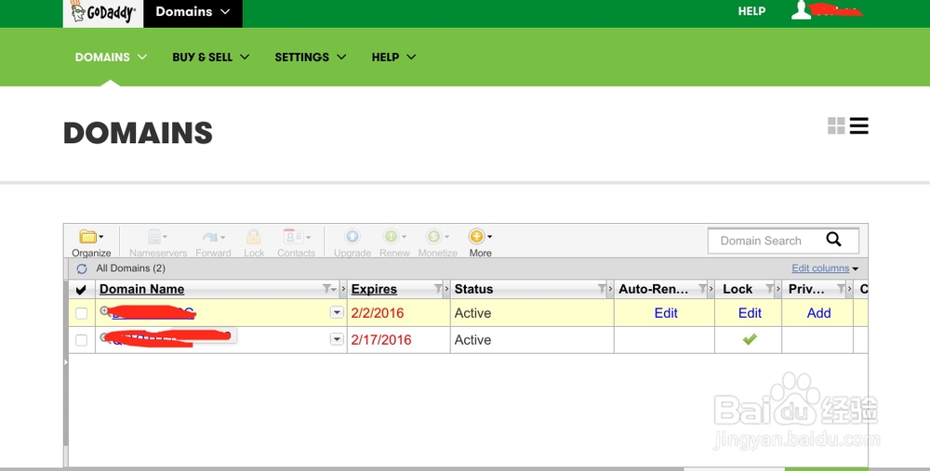Click the Auto-Renew column filter icon
This screenshot has height=471, width=930.
tap(703, 289)
